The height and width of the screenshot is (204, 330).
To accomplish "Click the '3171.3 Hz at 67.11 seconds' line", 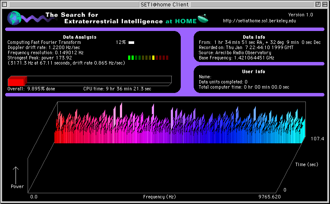I will tap(66, 63).
